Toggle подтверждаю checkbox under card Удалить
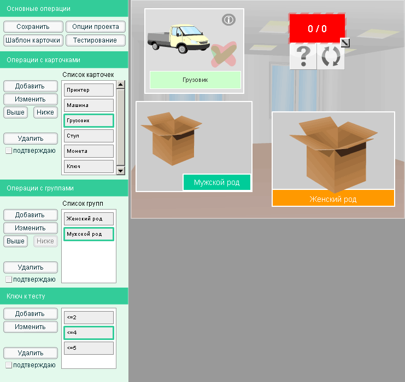This screenshot has width=405, height=382. click(x=9, y=151)
